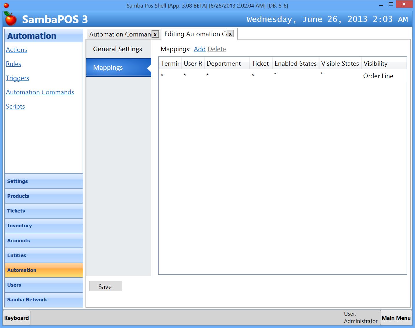
Task: Open the Actions list
Action: (17, 50)
